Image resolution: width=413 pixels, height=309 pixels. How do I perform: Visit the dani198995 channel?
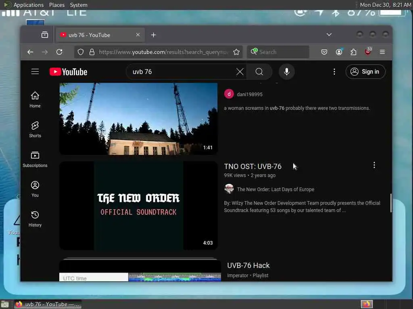tap(249, 94)
